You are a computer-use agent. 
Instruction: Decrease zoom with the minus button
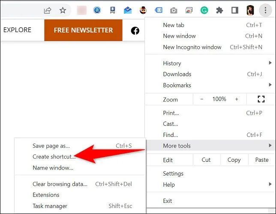(x=202, y=99)
